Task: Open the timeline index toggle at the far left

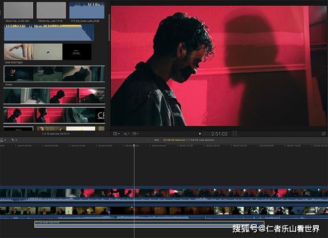Action: (x=3, y=140)
